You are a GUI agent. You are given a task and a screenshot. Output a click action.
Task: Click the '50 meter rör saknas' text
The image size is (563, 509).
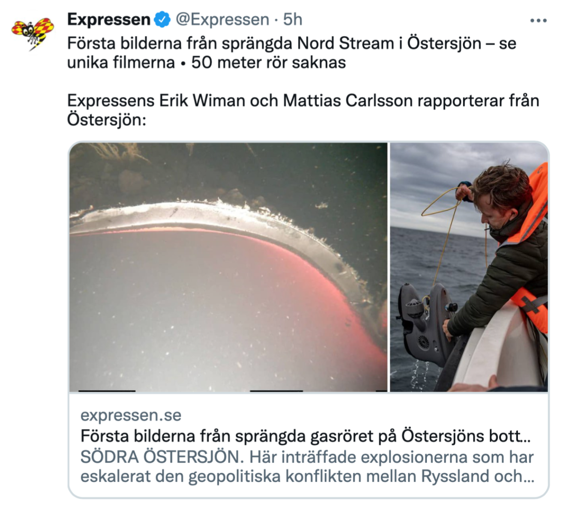pos(269,62)
